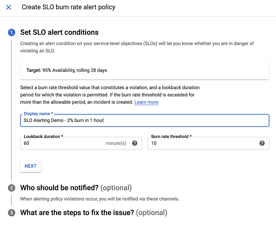Click the step 2 number badge
Viewport: 276px width, 226px height.
click(11, 188)
